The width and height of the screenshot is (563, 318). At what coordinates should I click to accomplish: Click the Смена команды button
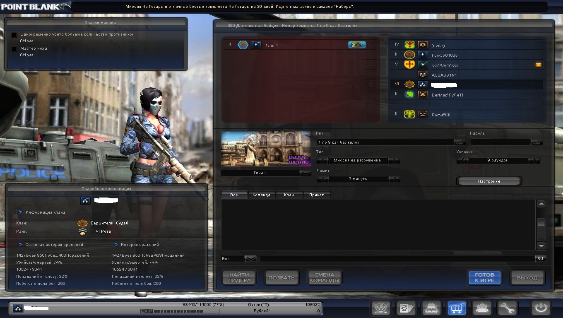(324, 277)
